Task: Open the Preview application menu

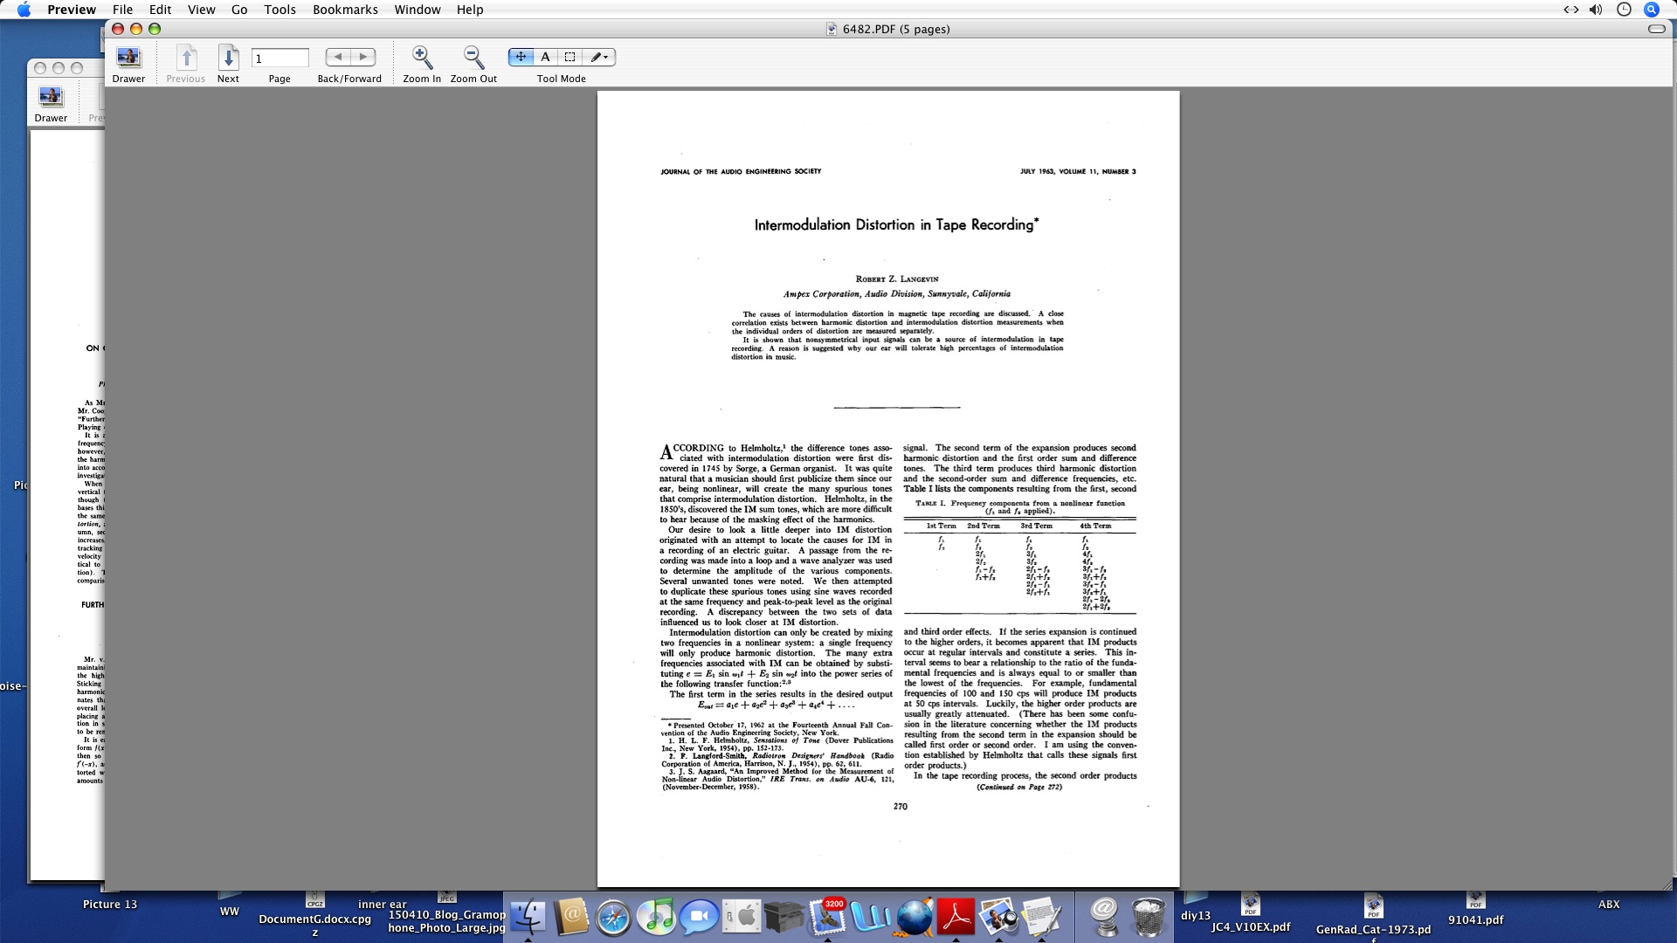Action: (72, 10)
